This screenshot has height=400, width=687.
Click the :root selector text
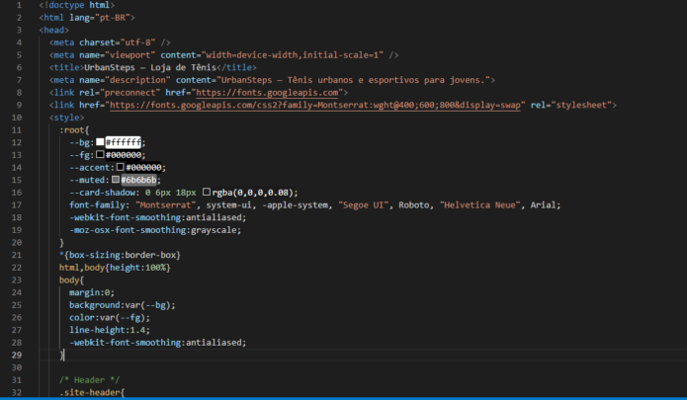(x=74, y=129)
